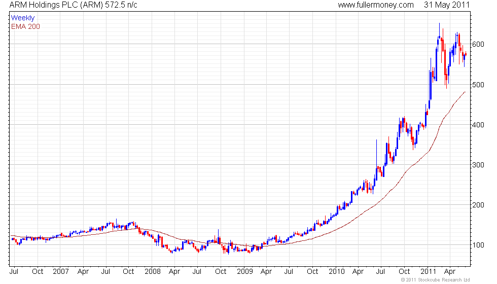Image resolution: width=497 pixels, height=284 pixels.
Task: Click the 2007 year axis label
Action: tap(60, 272)
